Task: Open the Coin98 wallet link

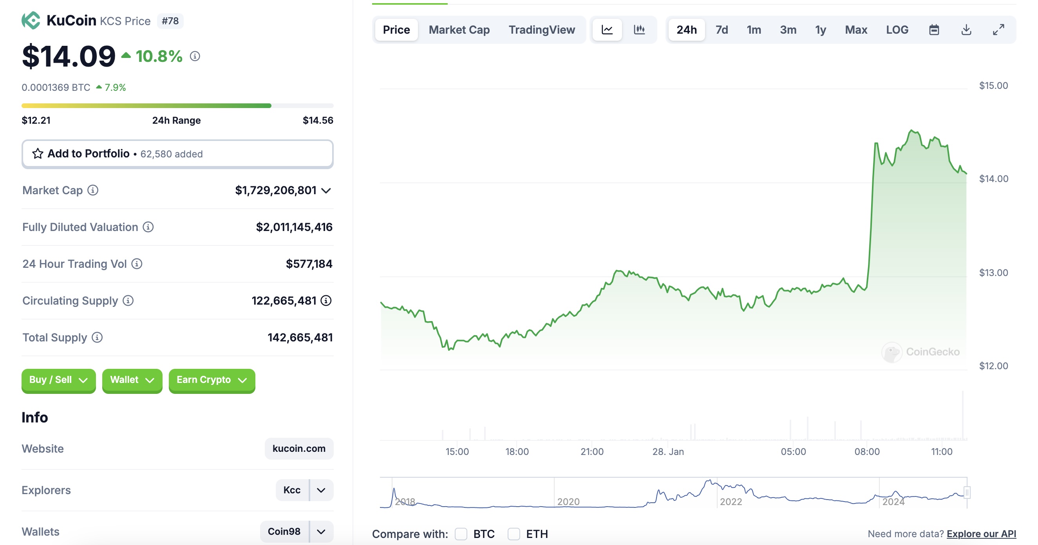Action: 284,532
